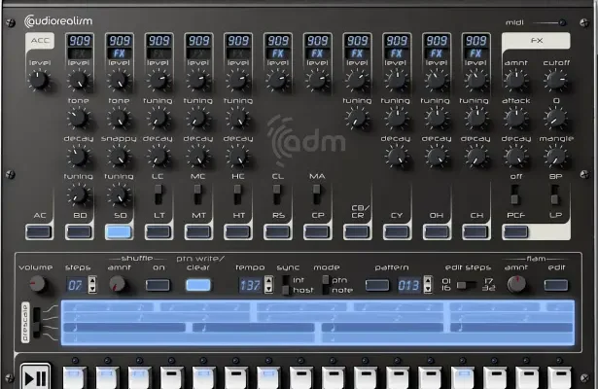
Task: Select the OH open hi-hat pad
Action: tap(436, 231)
